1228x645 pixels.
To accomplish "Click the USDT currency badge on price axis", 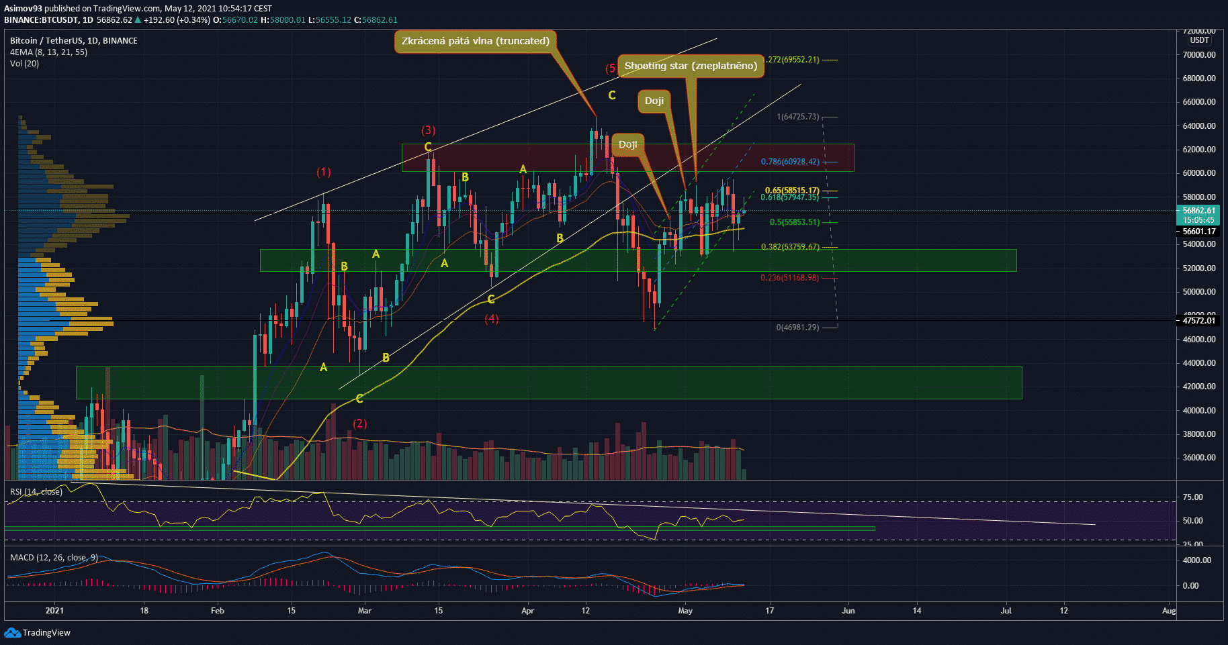I will tap(1199, 40).
